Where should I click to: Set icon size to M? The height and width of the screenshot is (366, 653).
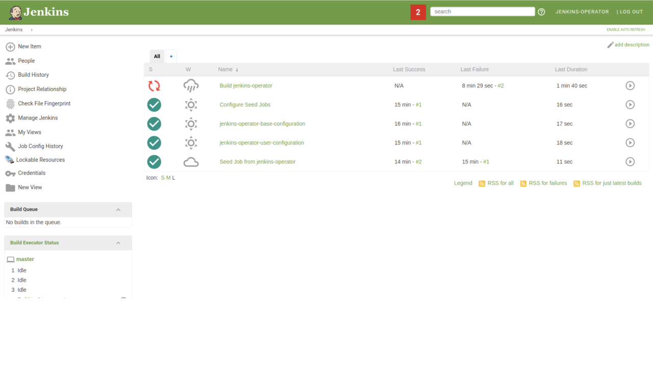(168, 178)
